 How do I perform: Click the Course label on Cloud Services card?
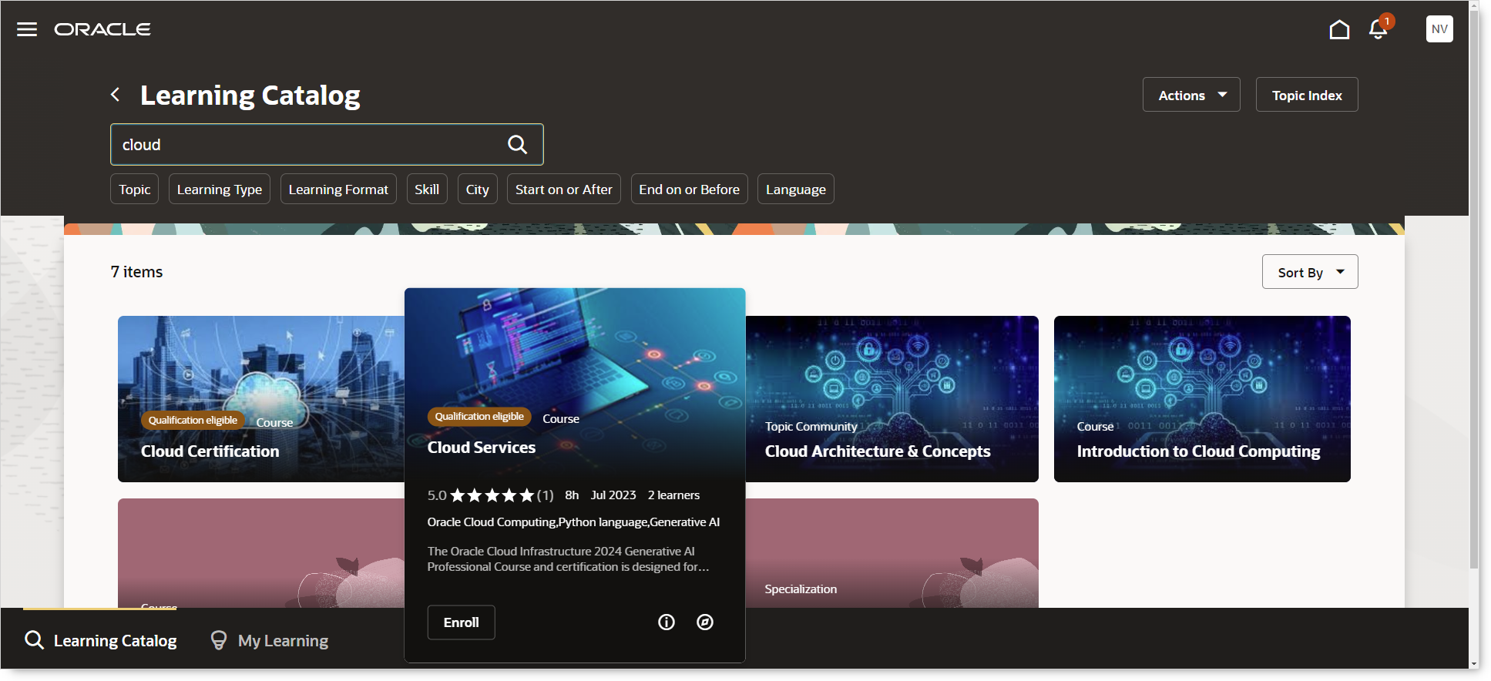[x=561, y=419]
